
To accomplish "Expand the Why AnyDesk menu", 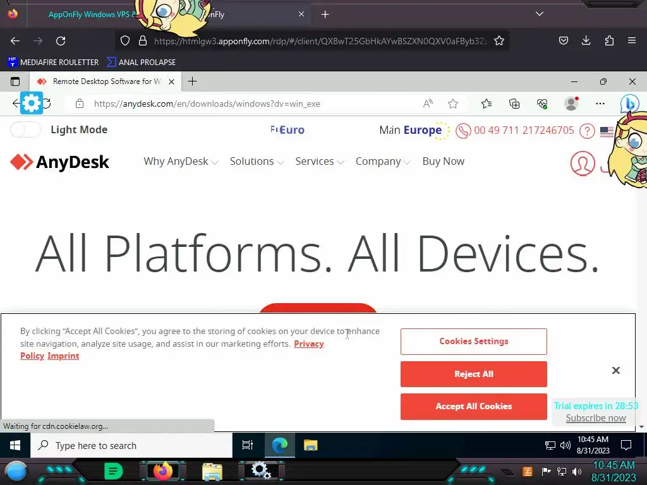I will pyautogui.click(x=180, y=162).
